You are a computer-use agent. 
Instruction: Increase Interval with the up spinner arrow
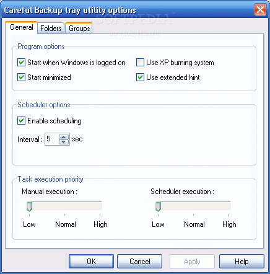pos(64,137)
